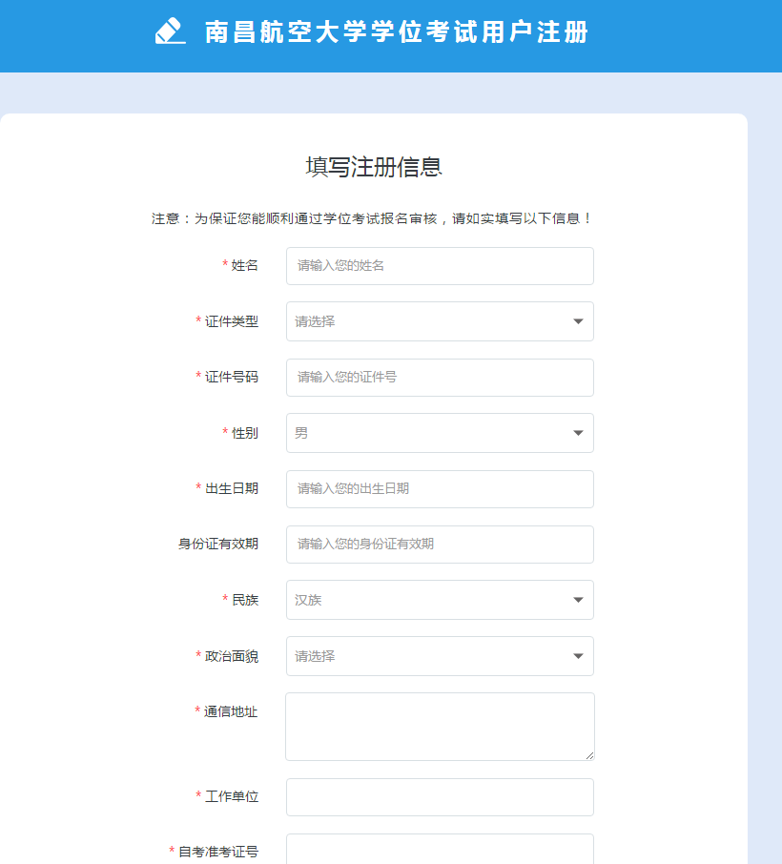Click the 工作单位 field label
The height and width of the screenshot is (864, 782).
coord(232,797)
